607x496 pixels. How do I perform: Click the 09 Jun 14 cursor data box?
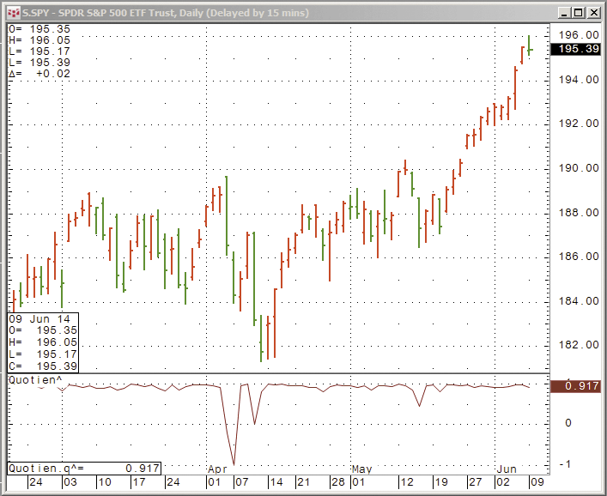click(x=43, y=342)
